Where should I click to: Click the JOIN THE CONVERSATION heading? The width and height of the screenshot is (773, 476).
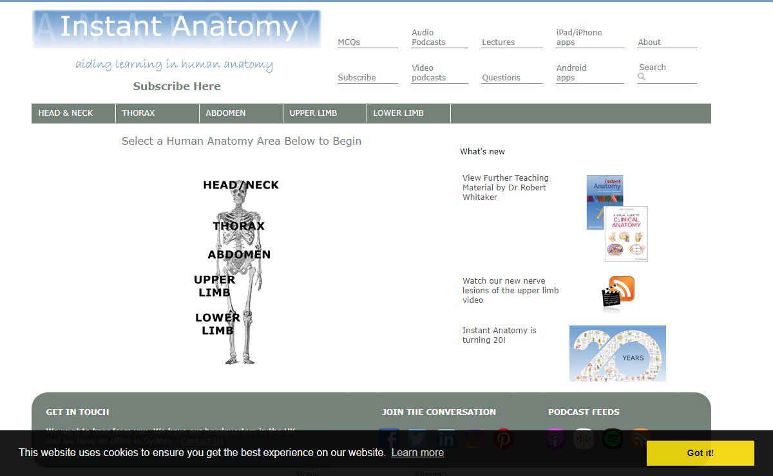click(439, 412)
